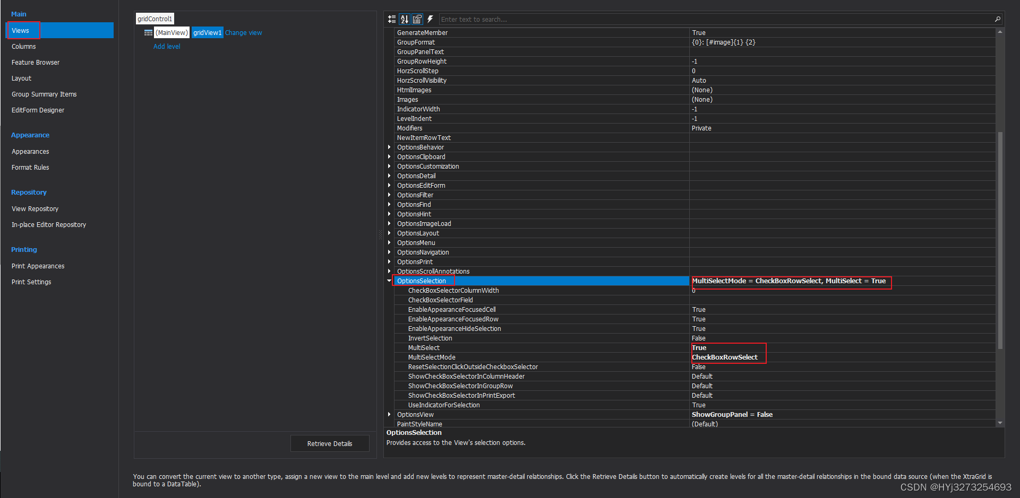The width and height of the screenshot is (1020, 498).
Task: Toggle InvertSelection to True
Action: tap(743, 338)
